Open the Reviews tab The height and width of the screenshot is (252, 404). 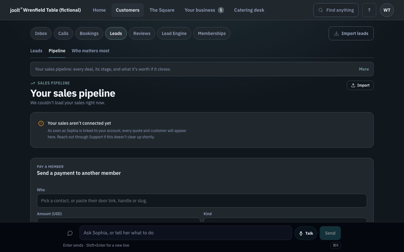pyautogui.click(x=142, y=33)
